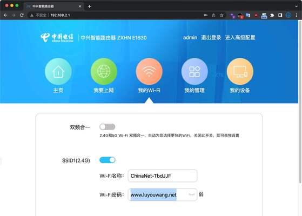
Task: Select the 中兴智能路由器 browser tab
Action: (54, 6)
